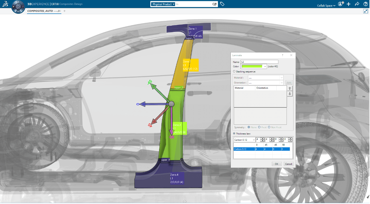Select the Stacking sequence radio button
Screen dimensions: 370x204
[234, 72]
